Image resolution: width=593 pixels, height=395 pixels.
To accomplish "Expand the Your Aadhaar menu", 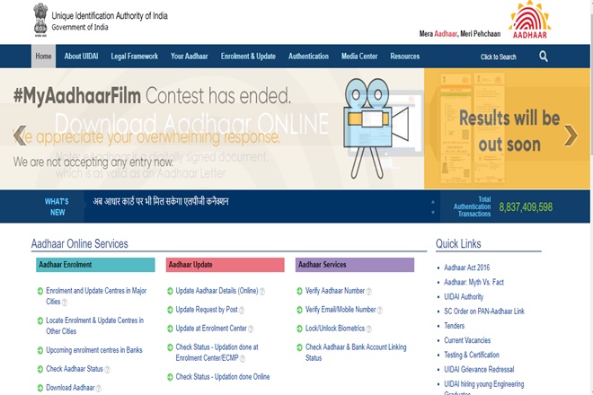I will click(x=190, y=57).
